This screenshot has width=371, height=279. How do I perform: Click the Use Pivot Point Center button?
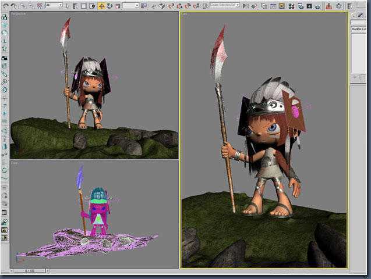pyautogui.click(x=144, y=6)
